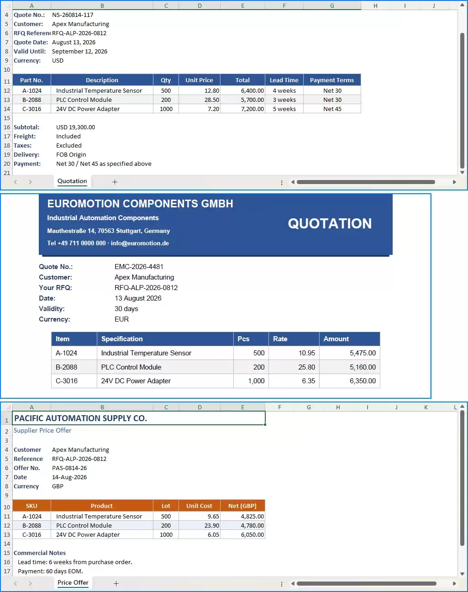Click the Price Offer workbook horizontal scrollbar thumb
The height and width of the screenshot is (592, 468).
click(367, 583)
